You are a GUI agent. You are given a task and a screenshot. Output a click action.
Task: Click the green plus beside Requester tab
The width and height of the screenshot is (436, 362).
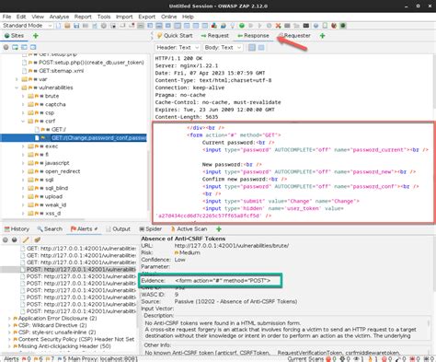coord(322,36)
